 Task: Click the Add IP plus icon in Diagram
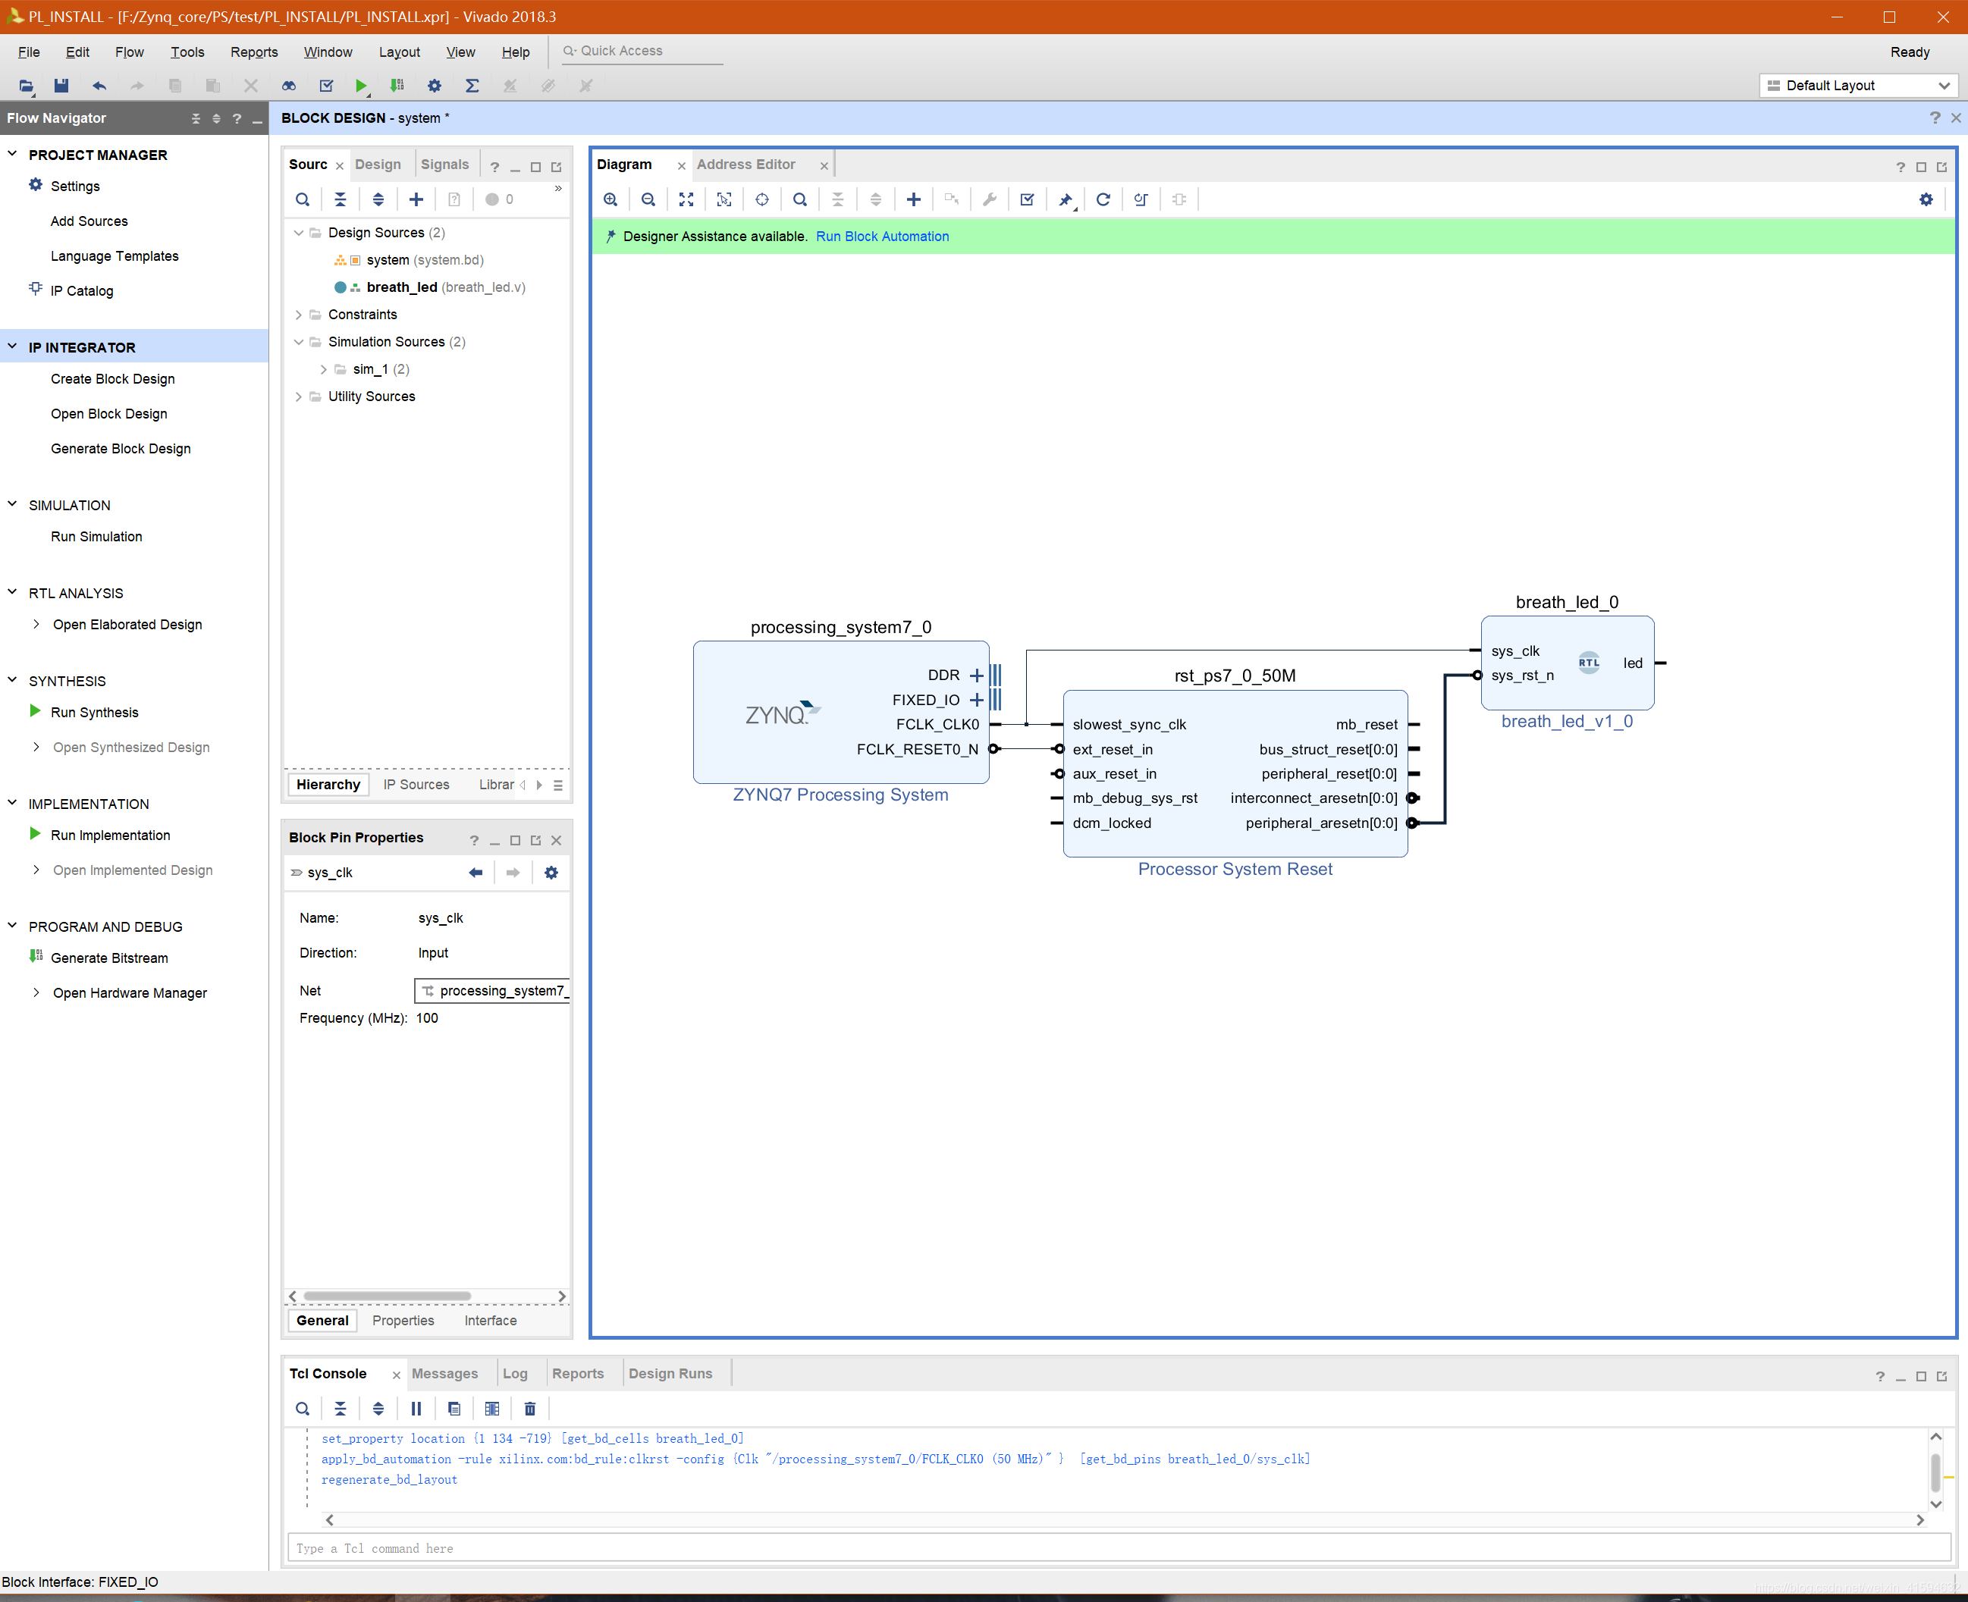point(913,199)
